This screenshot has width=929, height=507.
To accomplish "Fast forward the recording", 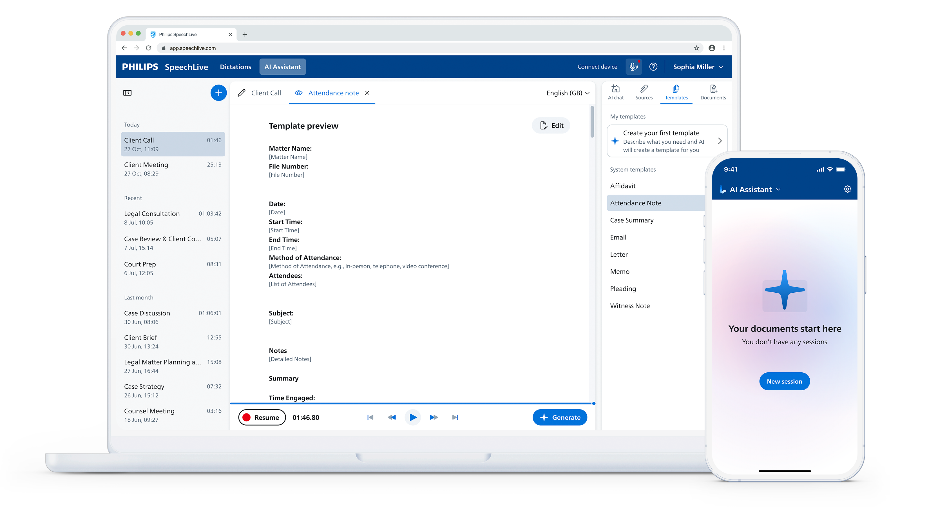I will click(x=434, y=417).
